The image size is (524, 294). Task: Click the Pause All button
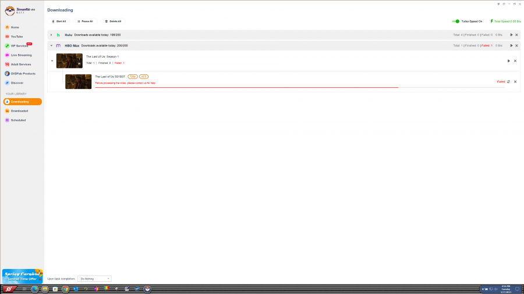(85, 21)
